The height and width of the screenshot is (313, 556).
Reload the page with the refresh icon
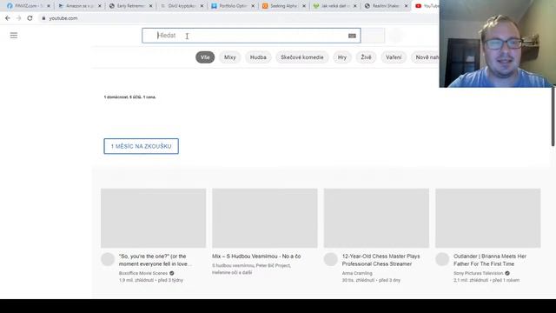pyautogui.click(x=30, y=18)
